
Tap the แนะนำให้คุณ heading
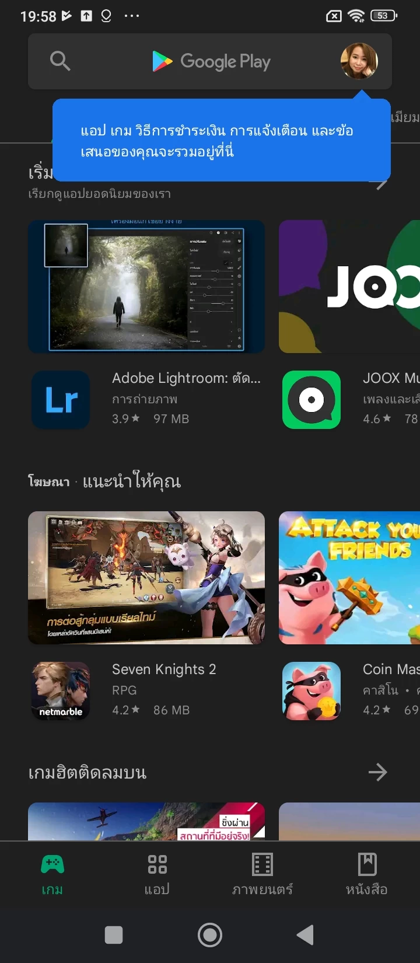point(132,481)
